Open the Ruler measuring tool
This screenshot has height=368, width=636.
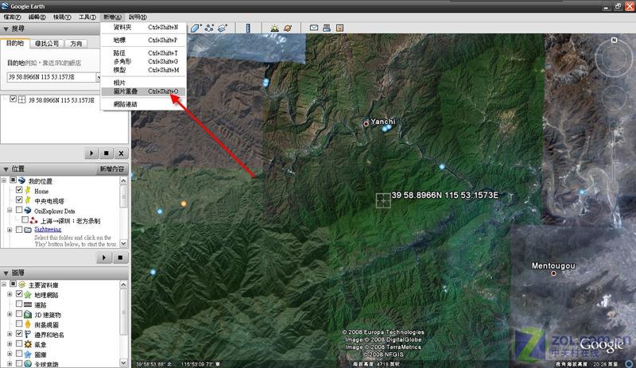click(248, 28)
